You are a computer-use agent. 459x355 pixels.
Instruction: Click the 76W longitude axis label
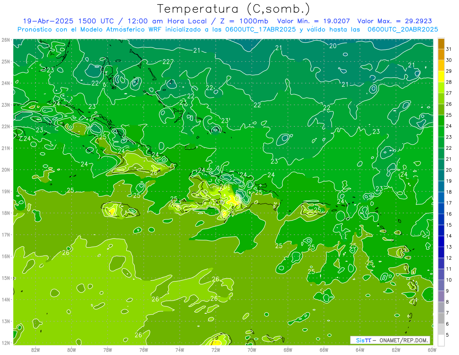coord(144,350)
